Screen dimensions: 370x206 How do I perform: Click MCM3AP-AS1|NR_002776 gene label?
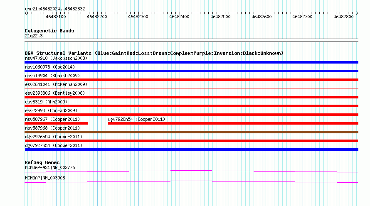coord(50,167)
